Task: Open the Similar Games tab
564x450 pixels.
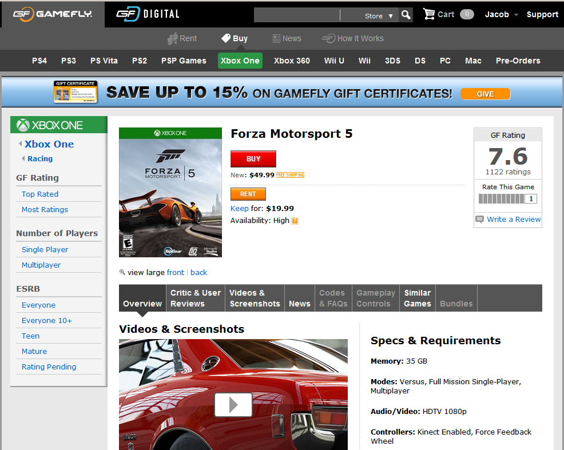Action: tap(417, 298)
